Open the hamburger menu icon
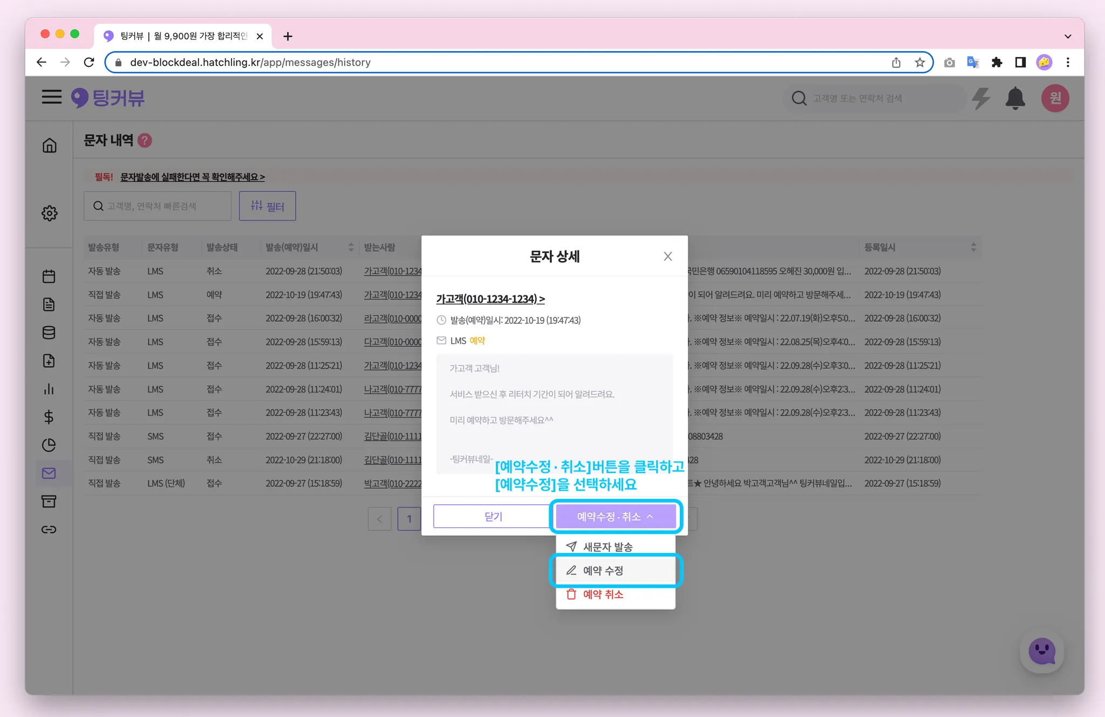1105x717 pixels. [x=52, y=97]
